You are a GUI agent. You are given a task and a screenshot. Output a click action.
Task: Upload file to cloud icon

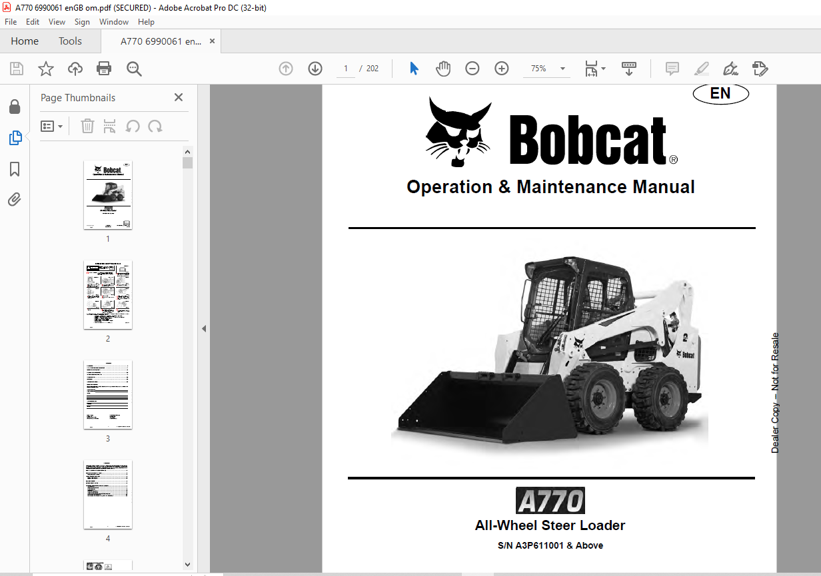(75, 69)
